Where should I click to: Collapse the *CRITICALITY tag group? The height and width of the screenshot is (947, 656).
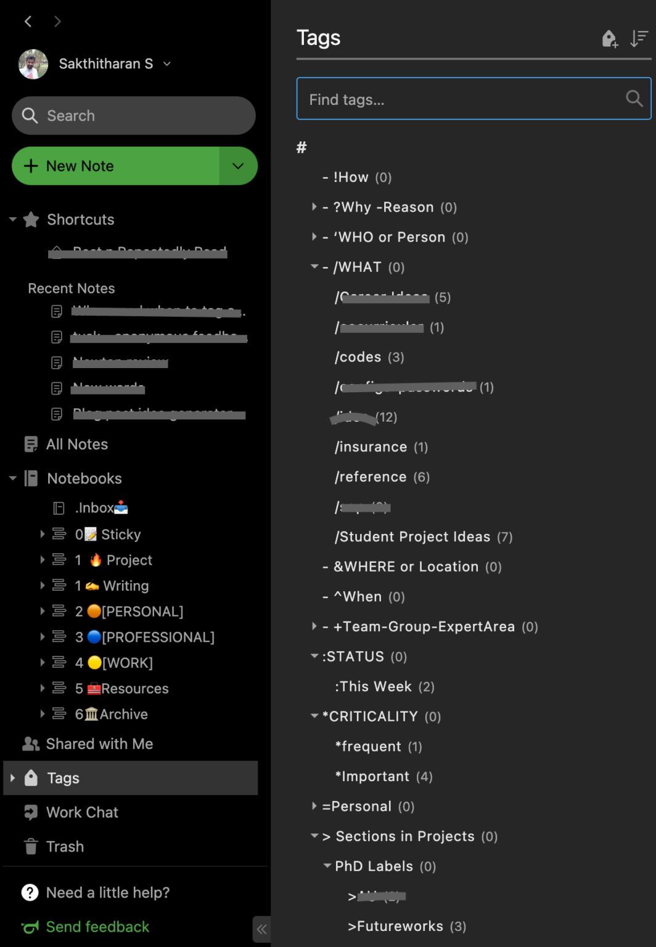314,716
